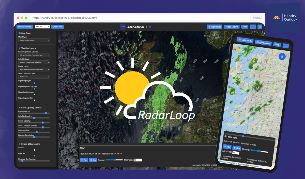The width and height of the screenshot is (305, 179).
Task: Expand the Satellite Layer dropdown
Action: (x=34, y=62)
